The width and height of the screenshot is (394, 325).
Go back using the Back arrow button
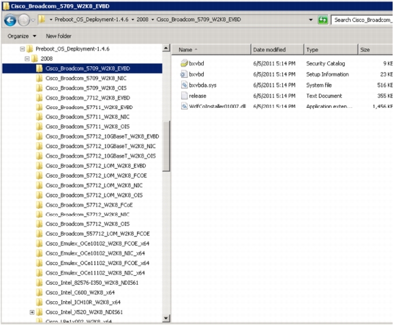point(10,20)
